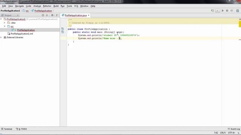Viewport: 241px width, 135px height.
Task: Open the View menu
Action: coord(11,6)
